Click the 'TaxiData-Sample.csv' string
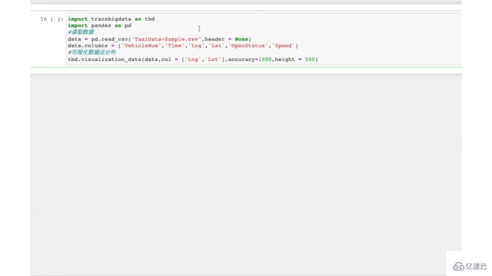This screenshot has width=492, height=276. pos(166,39)
